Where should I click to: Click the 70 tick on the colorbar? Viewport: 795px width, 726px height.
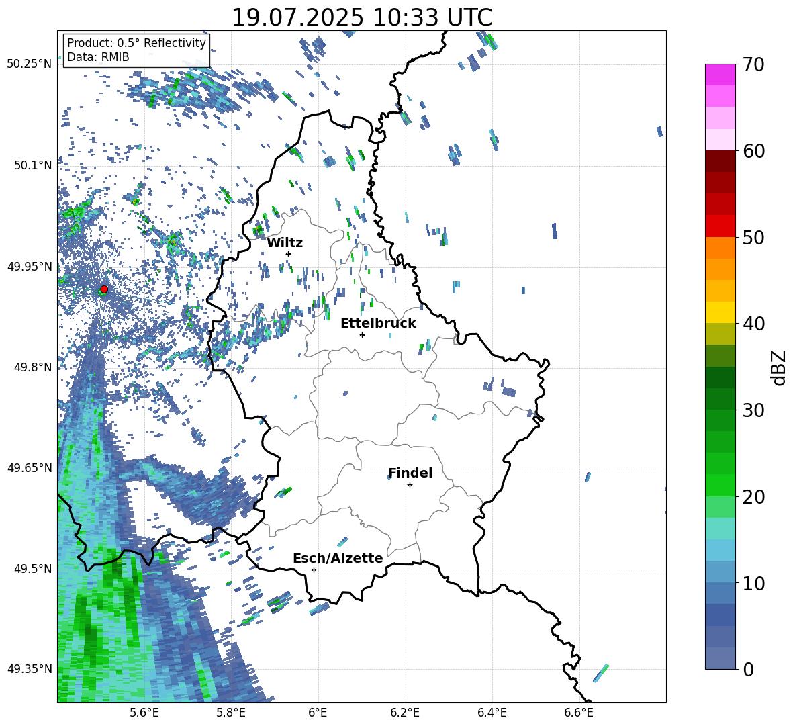click(753, 64)
